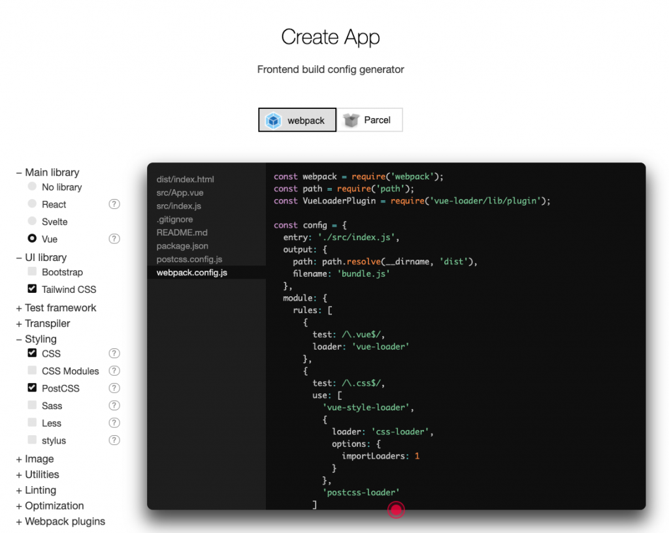Image resolution: width=669 pixels, height=533 pixels.
Task: Open help icon next to React
Action: 114,204
